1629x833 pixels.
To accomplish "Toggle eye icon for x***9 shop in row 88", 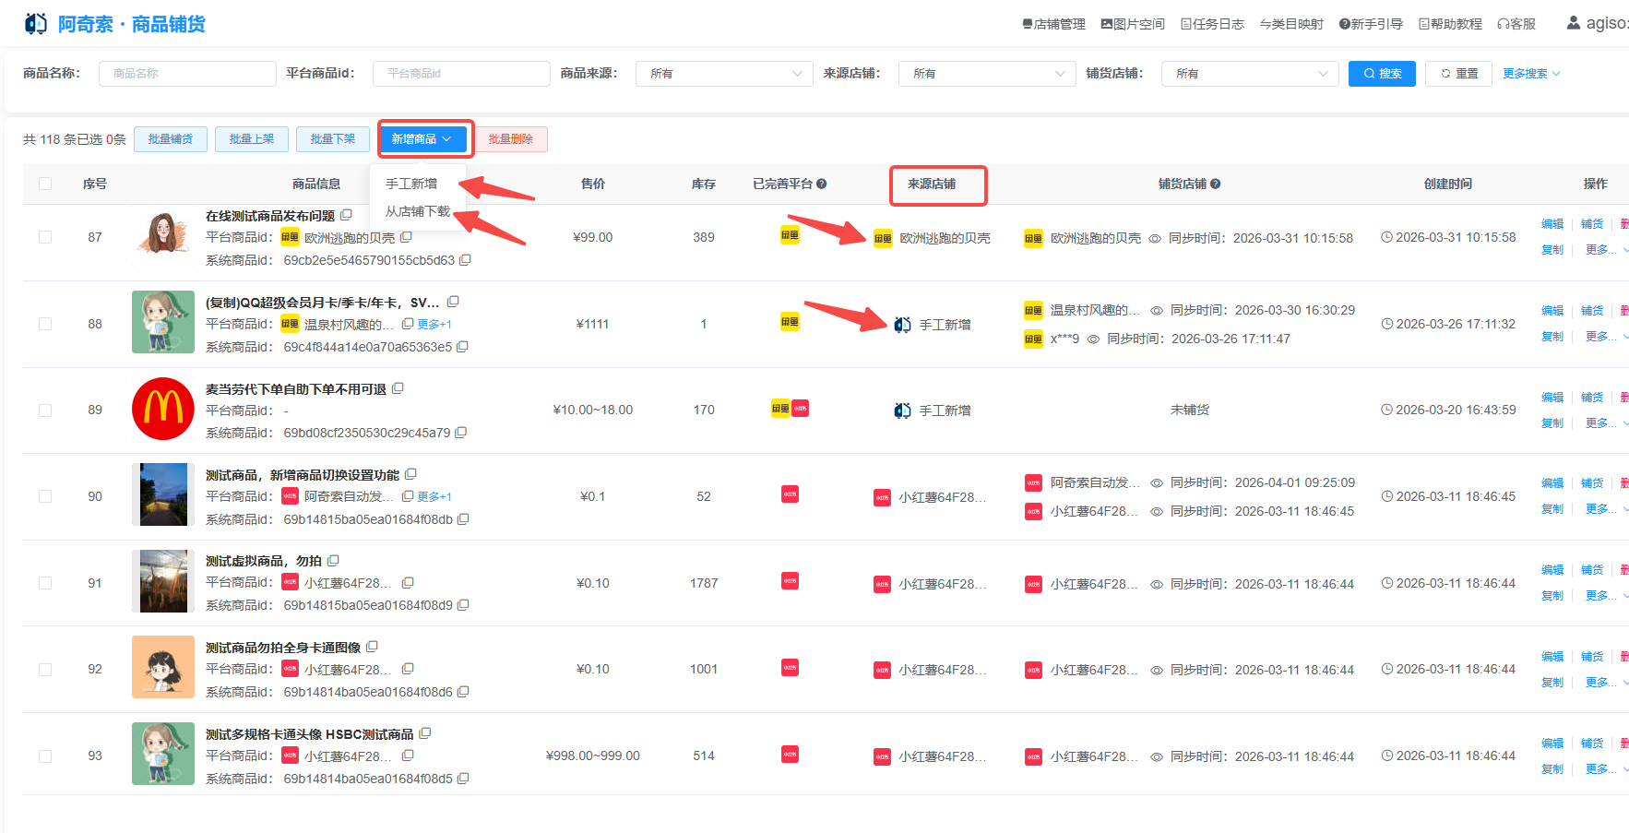I will click(1093, 339).
